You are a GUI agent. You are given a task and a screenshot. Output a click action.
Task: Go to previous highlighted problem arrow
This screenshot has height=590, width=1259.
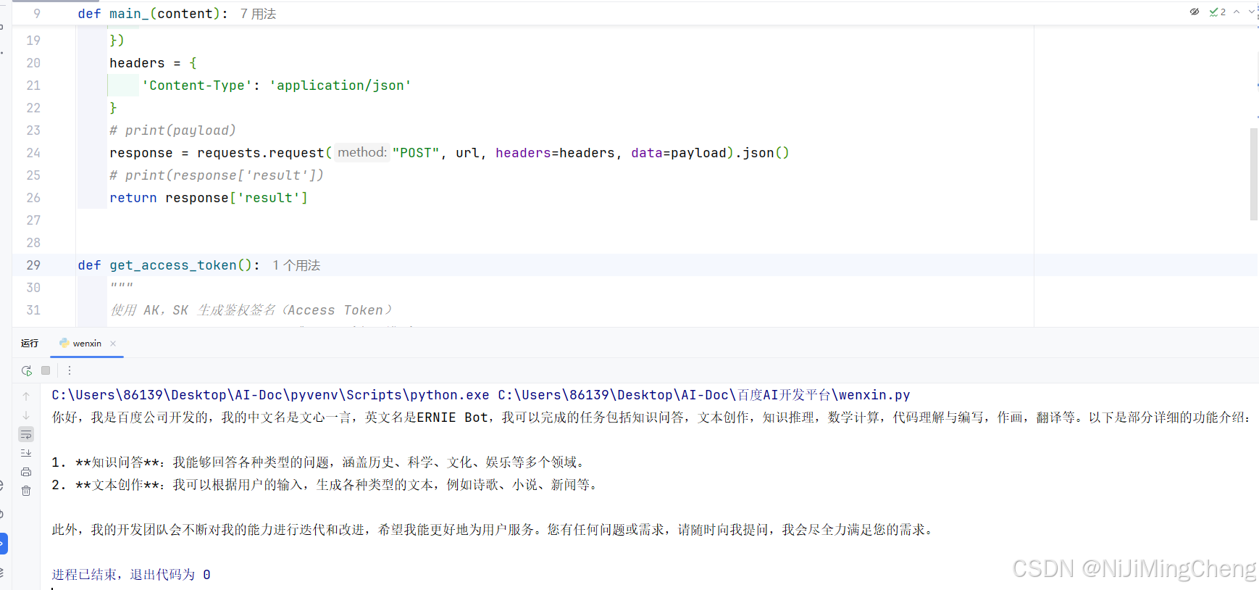tap(1237, 12)
